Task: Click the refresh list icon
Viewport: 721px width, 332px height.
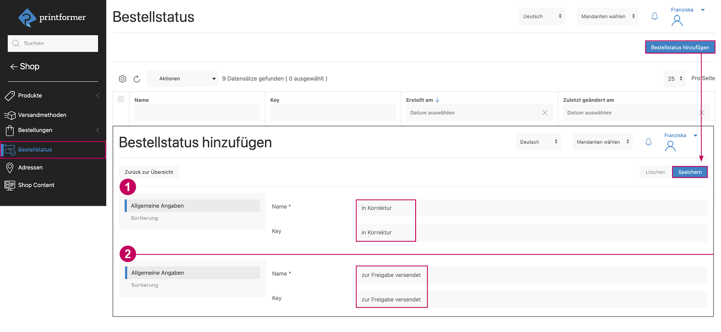Action: tap(137, 79)
